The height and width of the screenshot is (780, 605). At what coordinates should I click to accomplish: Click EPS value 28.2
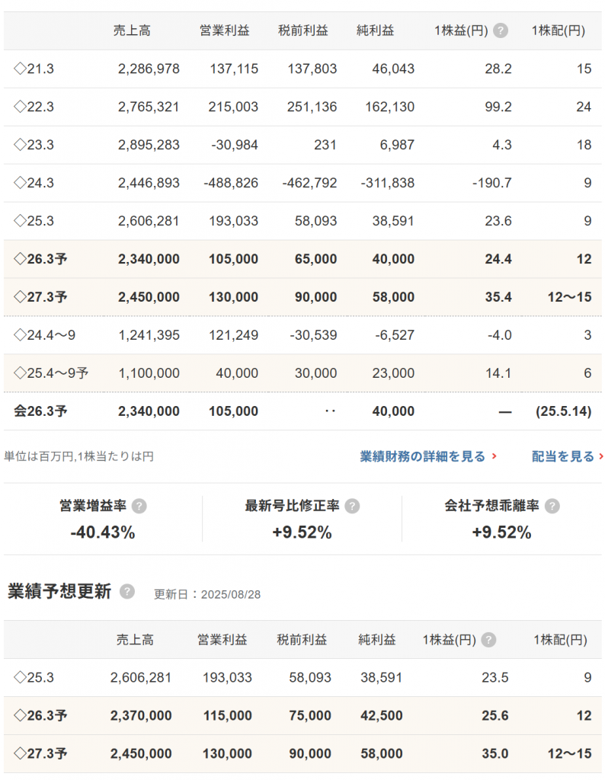coord(498,69)
